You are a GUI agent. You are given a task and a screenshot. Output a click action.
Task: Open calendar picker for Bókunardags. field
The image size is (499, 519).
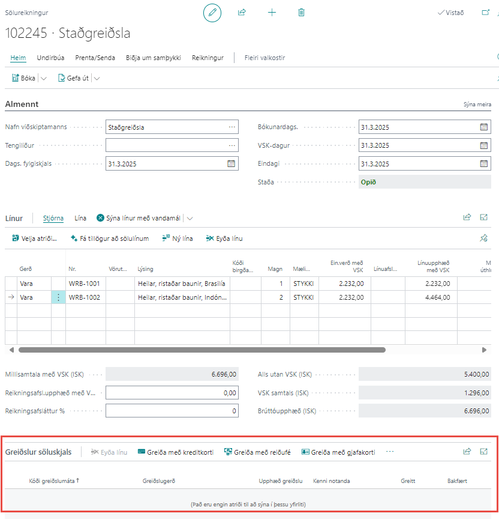[483, 127]
